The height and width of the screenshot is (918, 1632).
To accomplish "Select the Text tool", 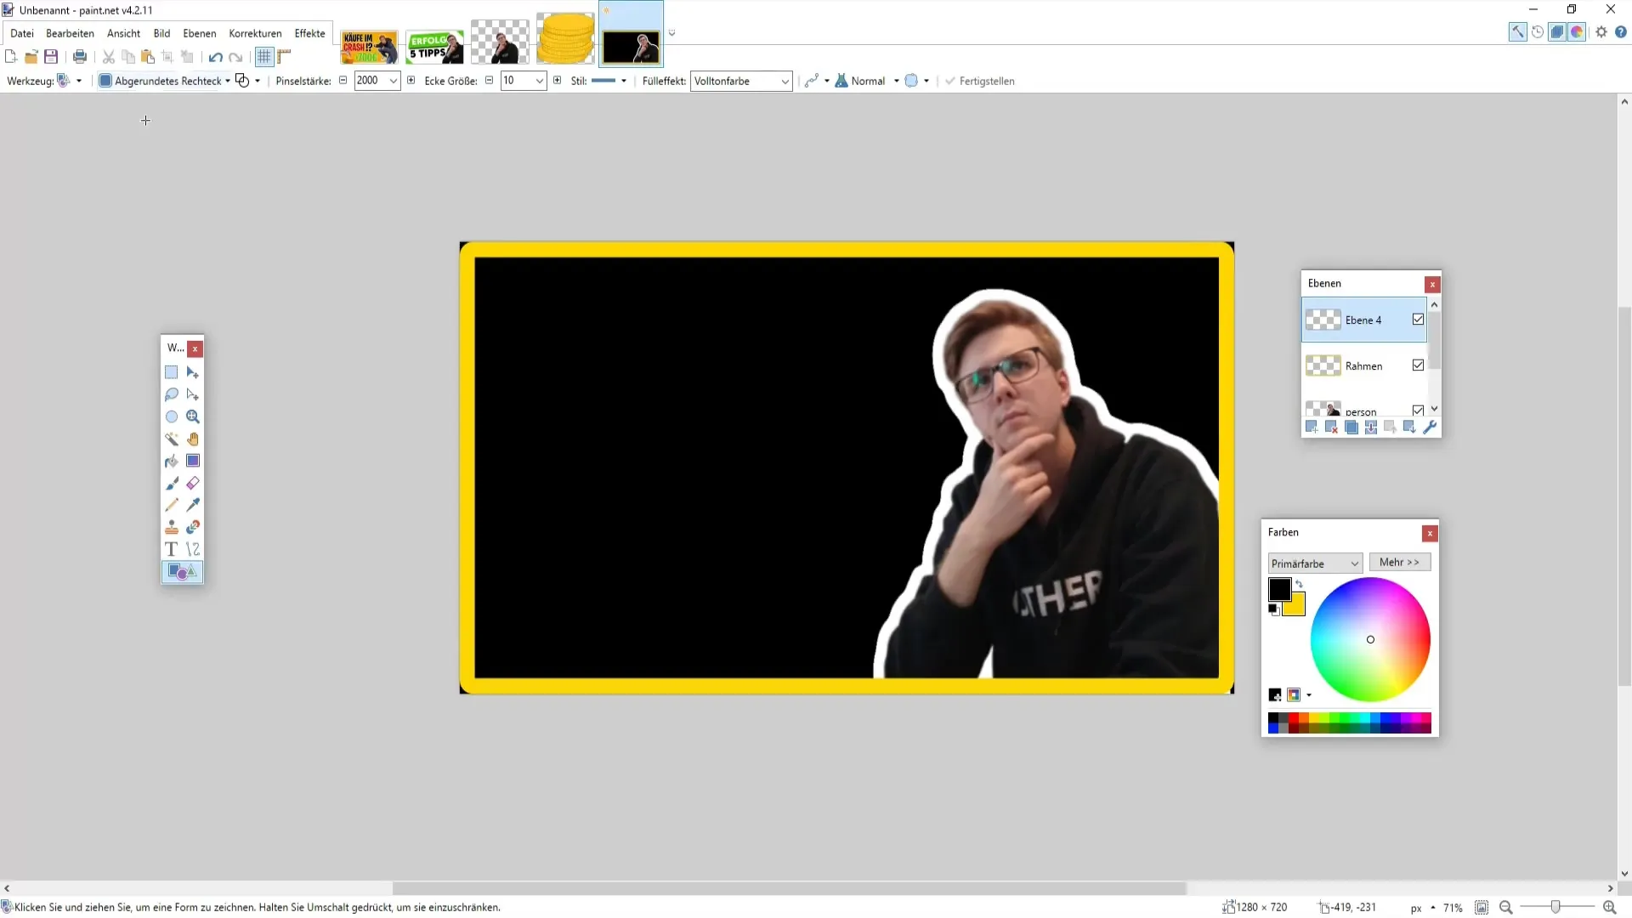I will (172, 549).
